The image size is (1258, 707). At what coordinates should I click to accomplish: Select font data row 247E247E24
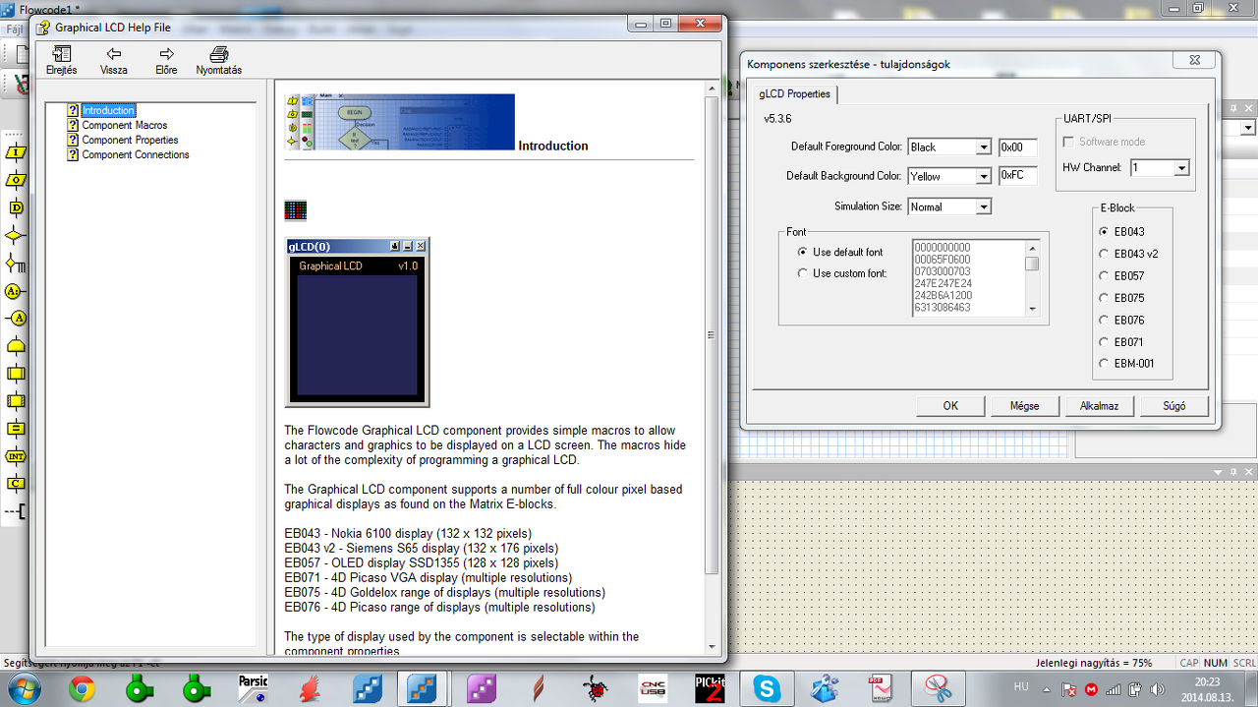tap(943, 283)
